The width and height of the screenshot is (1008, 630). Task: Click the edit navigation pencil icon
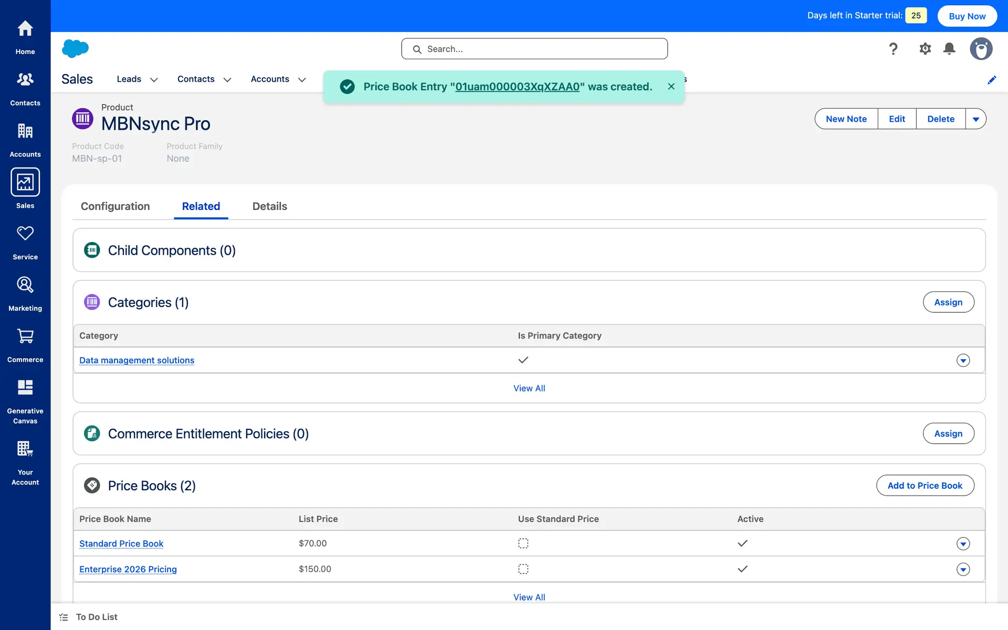point(992,80)
